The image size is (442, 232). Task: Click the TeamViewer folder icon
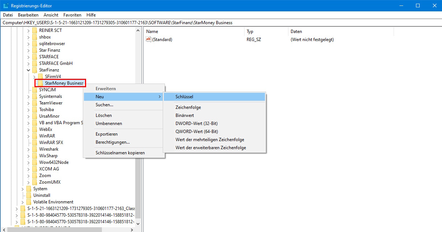coord(35,103)
